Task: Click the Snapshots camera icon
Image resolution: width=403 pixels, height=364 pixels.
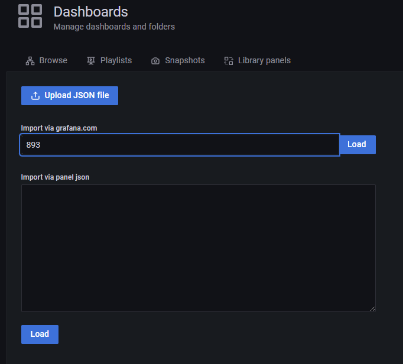Action: [155, 61]
